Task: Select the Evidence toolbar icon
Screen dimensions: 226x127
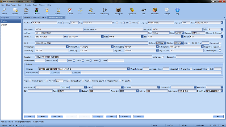Action: (x=58, y=11)
